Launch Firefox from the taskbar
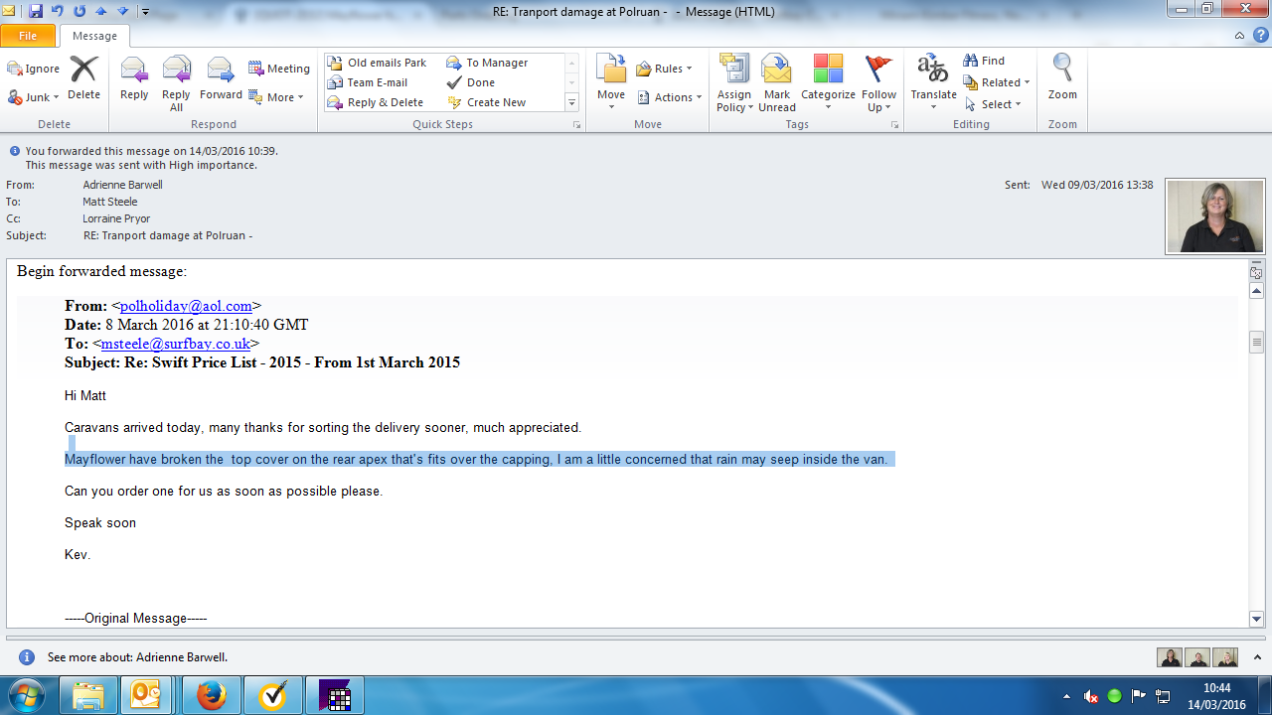Viewport: 1272px width, 715px height. click(x=212, y=695)
